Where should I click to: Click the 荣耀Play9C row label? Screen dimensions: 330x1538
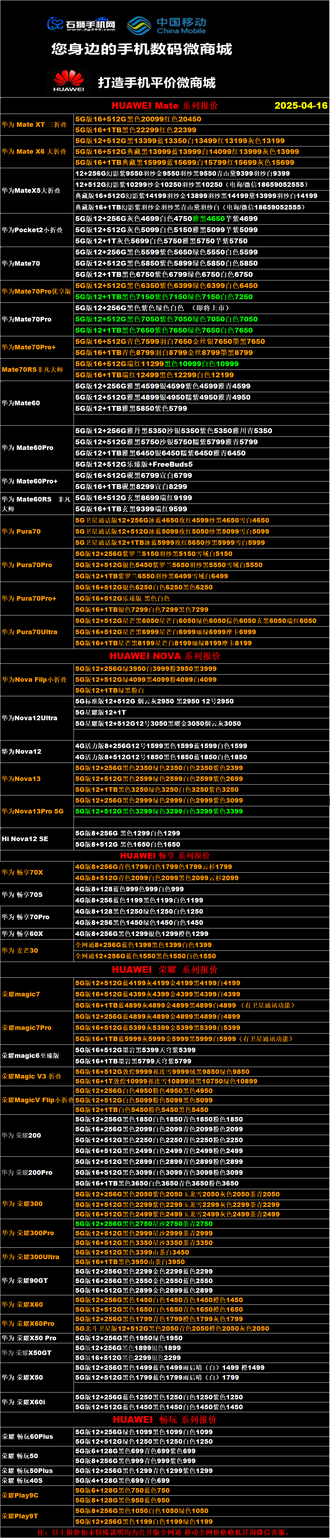[20, 1496]
